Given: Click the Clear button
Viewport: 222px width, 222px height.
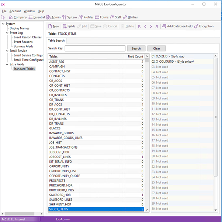Looking at the screenshot, I should click(x=156, y=48).
